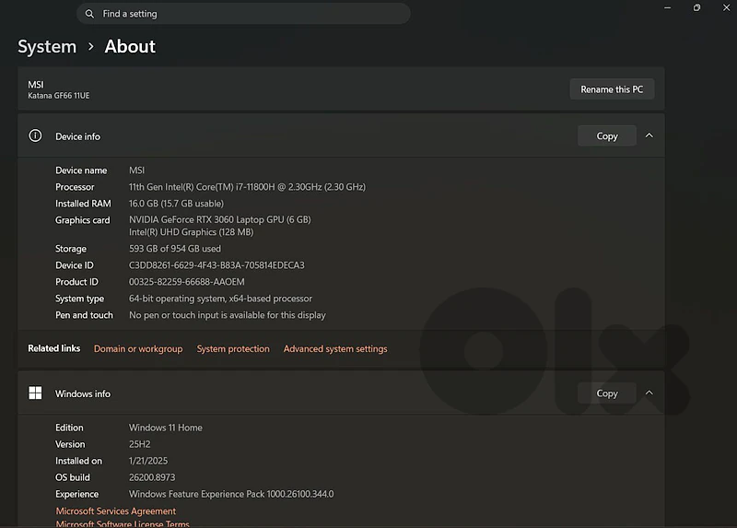Image resolution: width=737 pixels, height=528 pixels.
Task: Select the installed date 1/21/2025
Action: pos(148,462)
